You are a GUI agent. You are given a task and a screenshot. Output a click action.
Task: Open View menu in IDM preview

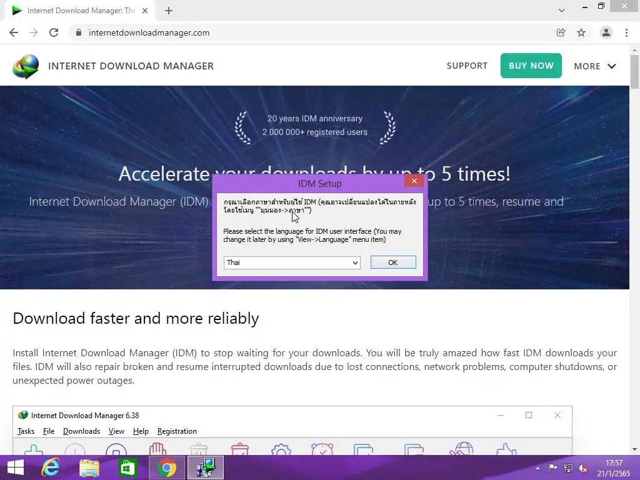[116, 431]
